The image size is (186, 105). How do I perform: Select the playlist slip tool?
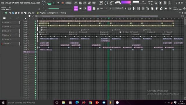pos(22,13)
